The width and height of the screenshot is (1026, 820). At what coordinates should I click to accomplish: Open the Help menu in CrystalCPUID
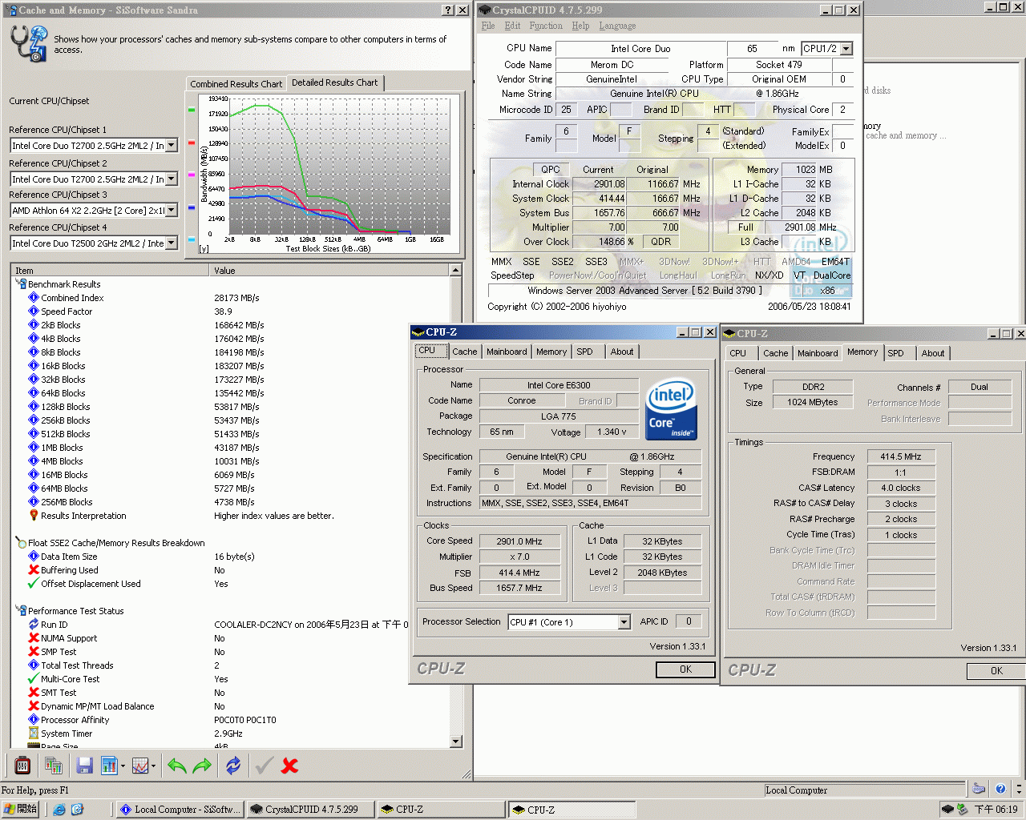(x=580, y=26)
